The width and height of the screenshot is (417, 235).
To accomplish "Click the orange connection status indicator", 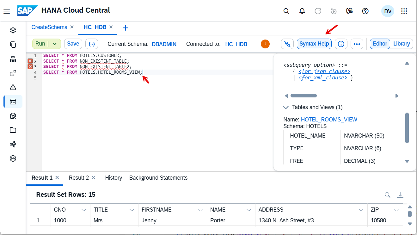I will pos(265,44).
